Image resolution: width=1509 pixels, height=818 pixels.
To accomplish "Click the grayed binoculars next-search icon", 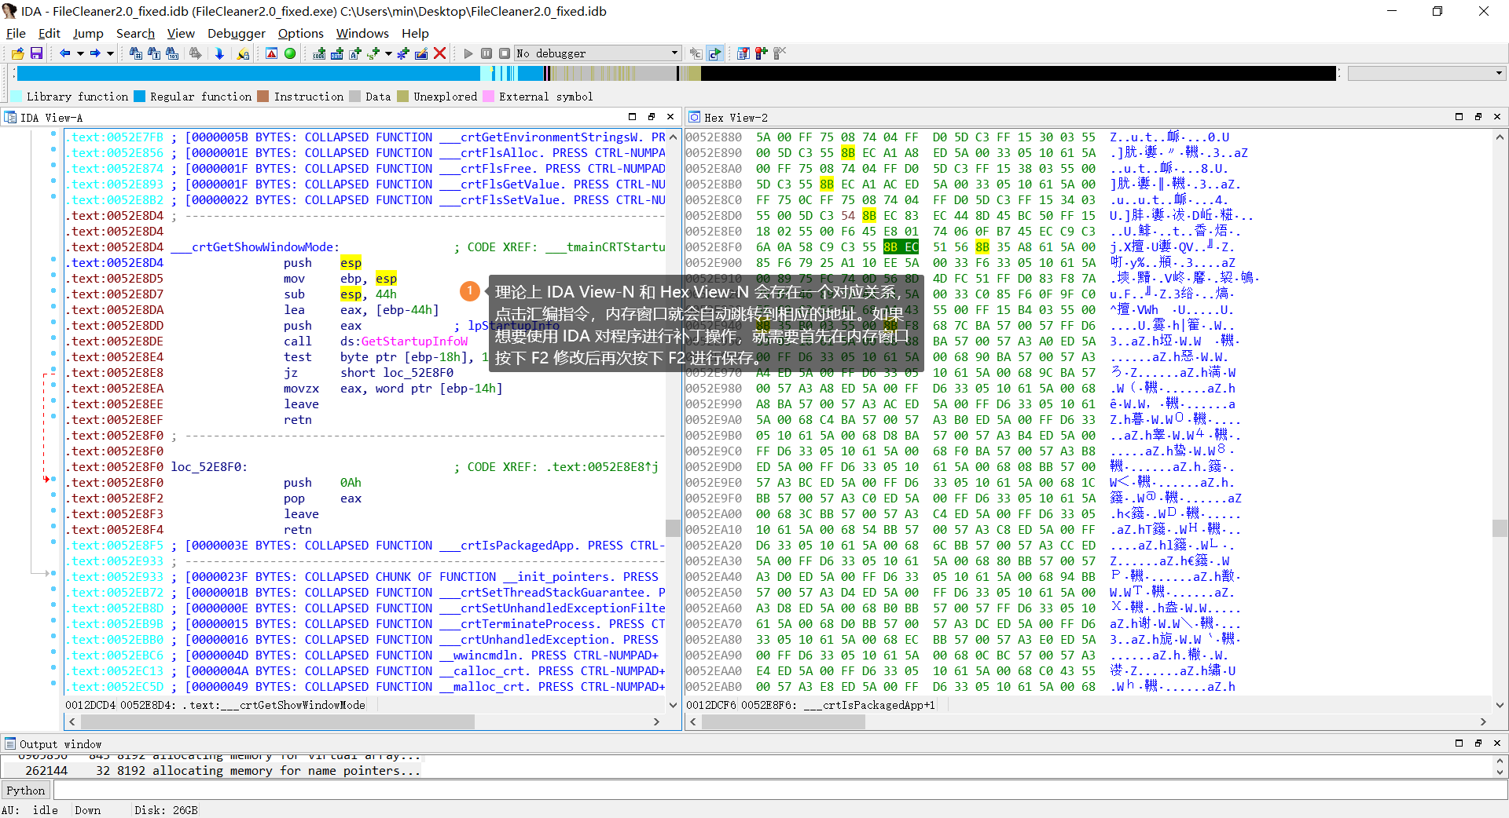I will coord(195,53).
